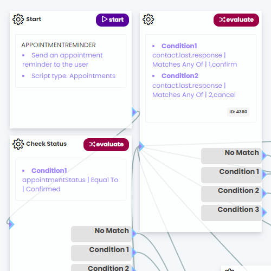The height and width of the screenshot is (271, 271).
Task: Click Check Status input connector arrow
Action: click(11, 224)
